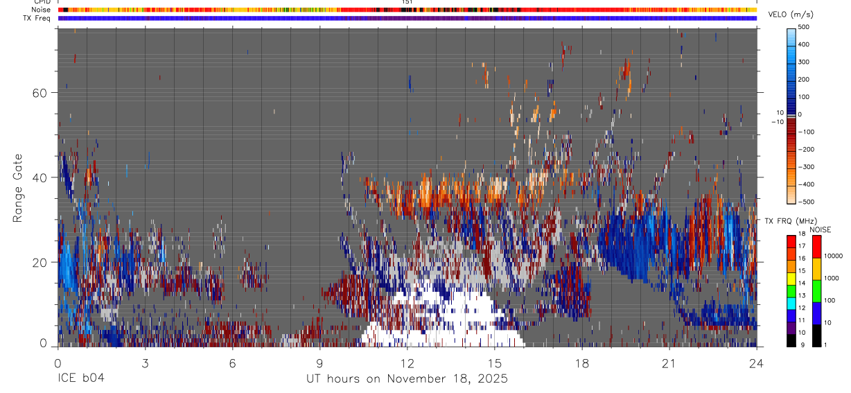The image size is (851, 393).
Task: Click the 'Noise' row label at top left
Action: click(x=41, y=10)
